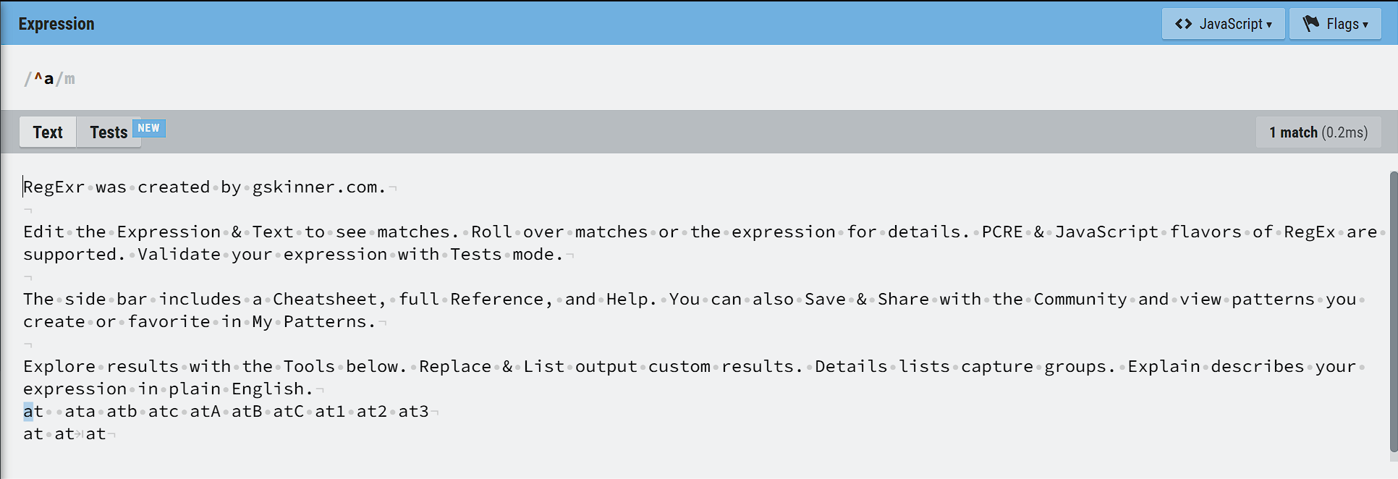Switch to the Tests tab
Screen dimensions: 1398x479
(109, 132)
